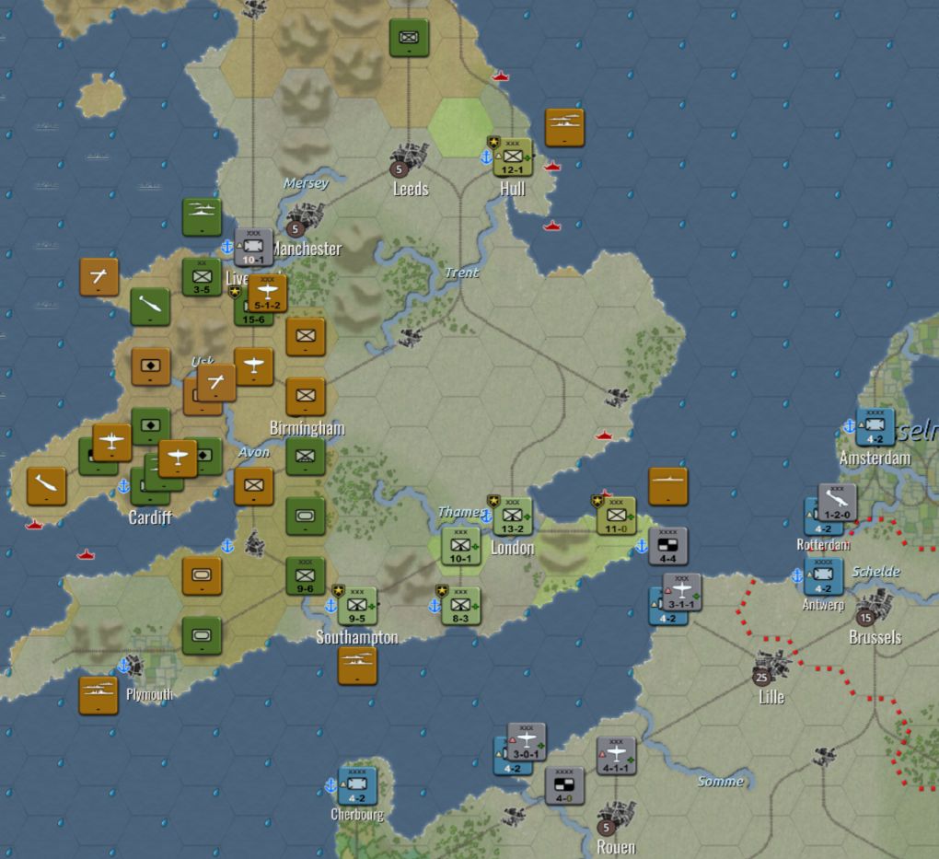This screenshot has width=939, height=859.
Task: Select the green rocket unit in north Wales
Action: 150,307
